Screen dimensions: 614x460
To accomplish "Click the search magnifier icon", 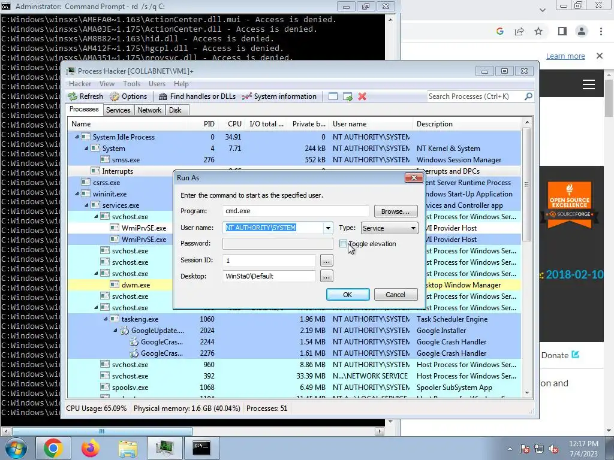I will 528,96.
